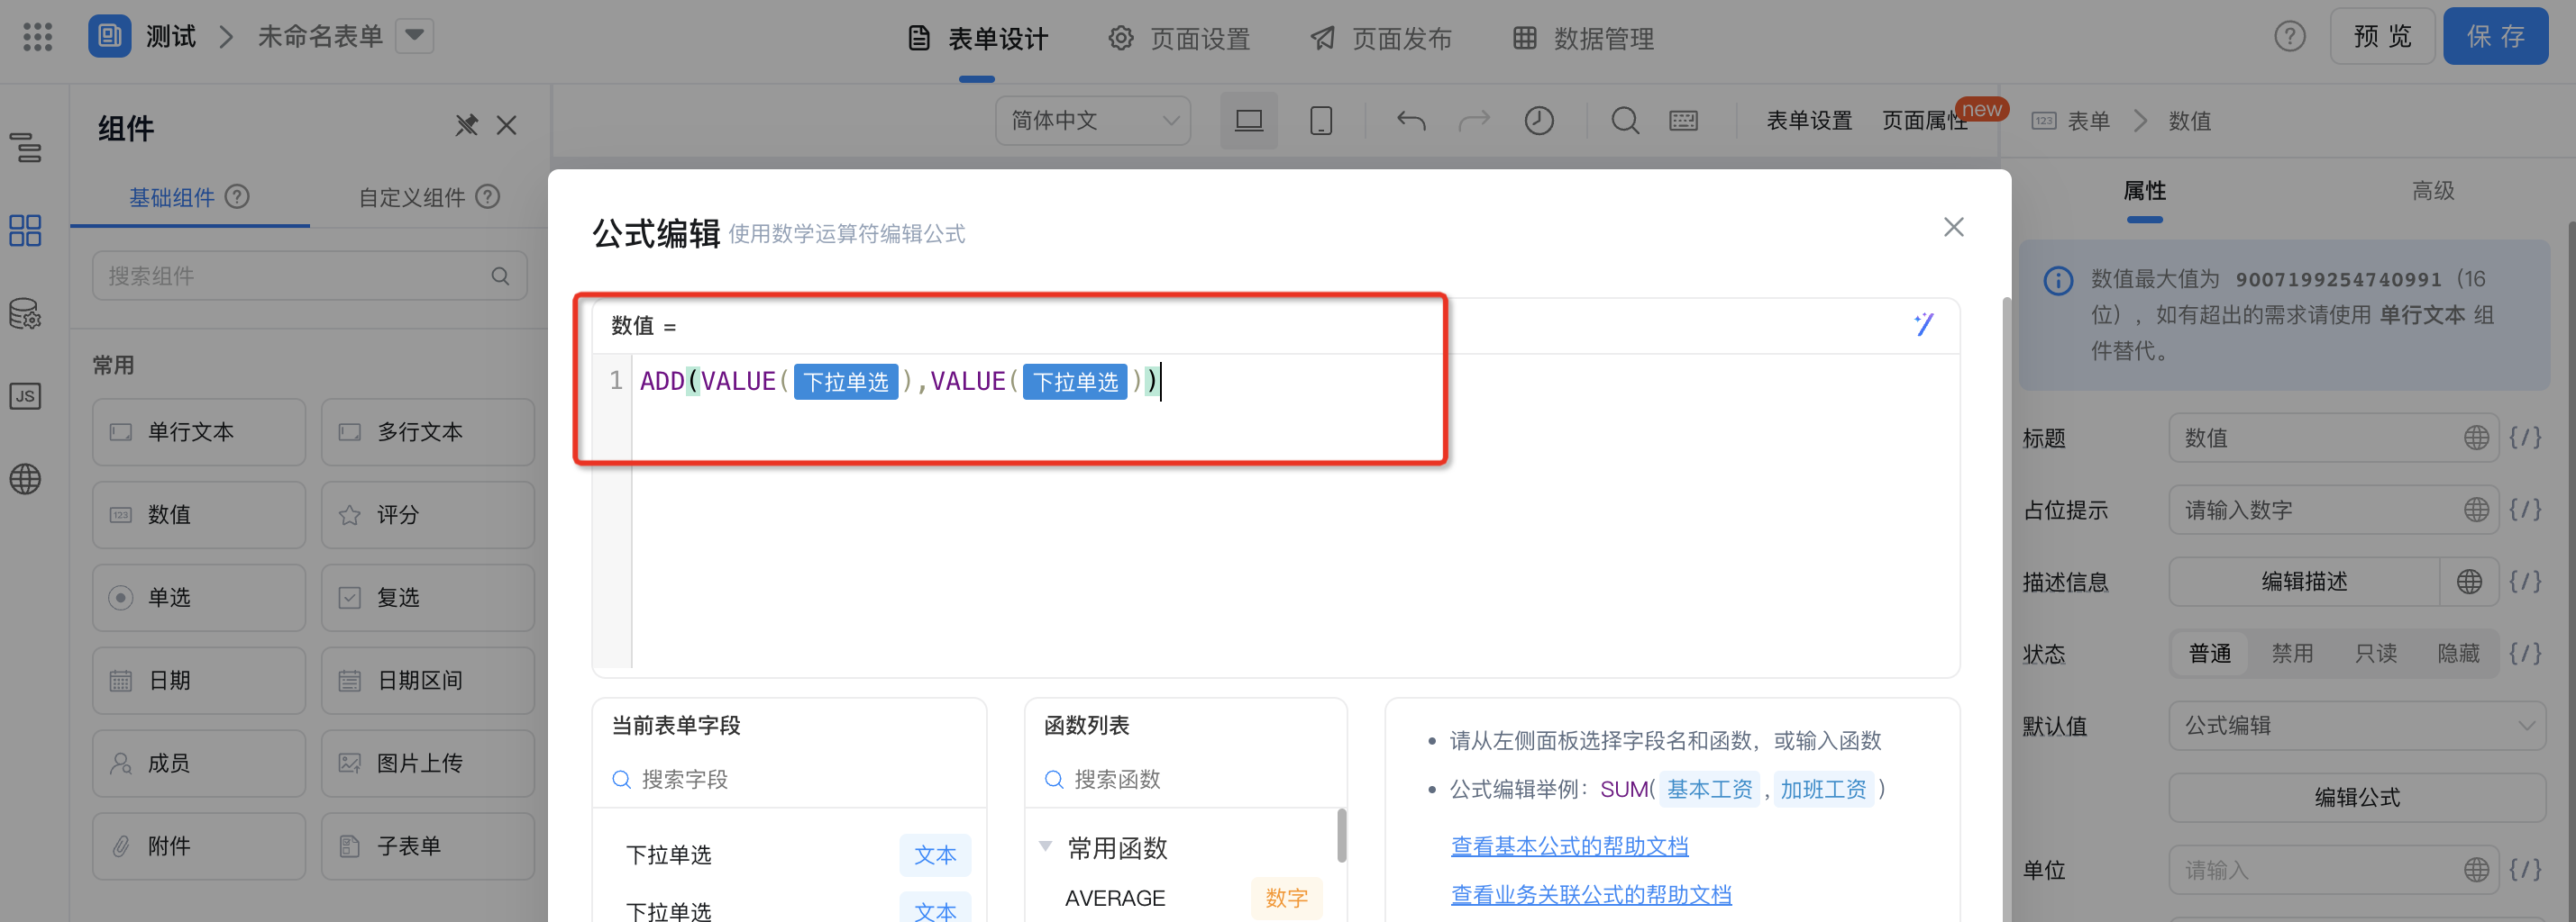Viewport: 2576px width, 922px height.
Task: Click the 编辑公式 button
Action: 2357,797
